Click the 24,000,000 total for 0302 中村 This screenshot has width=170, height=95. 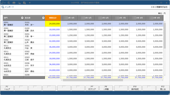click(x=53, y=53)
